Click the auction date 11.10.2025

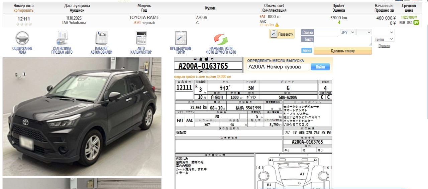pyautogui.click(x=74, y=18)
